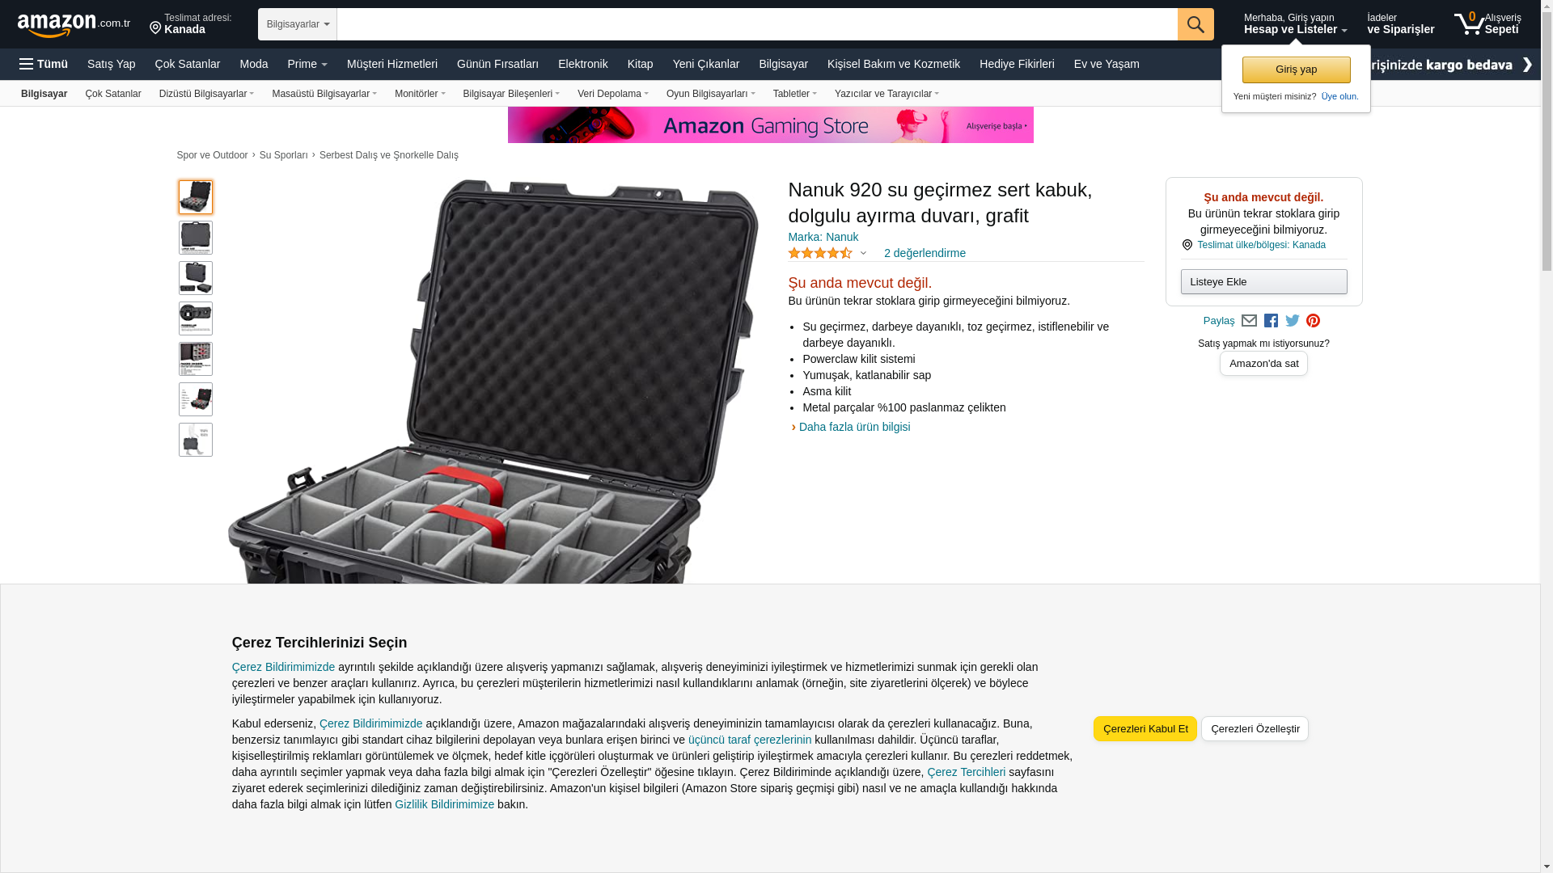Screen dimensions: 1553x873
Task: Expand the star rating breakdown arrow
Action: [x=863, y=253]
